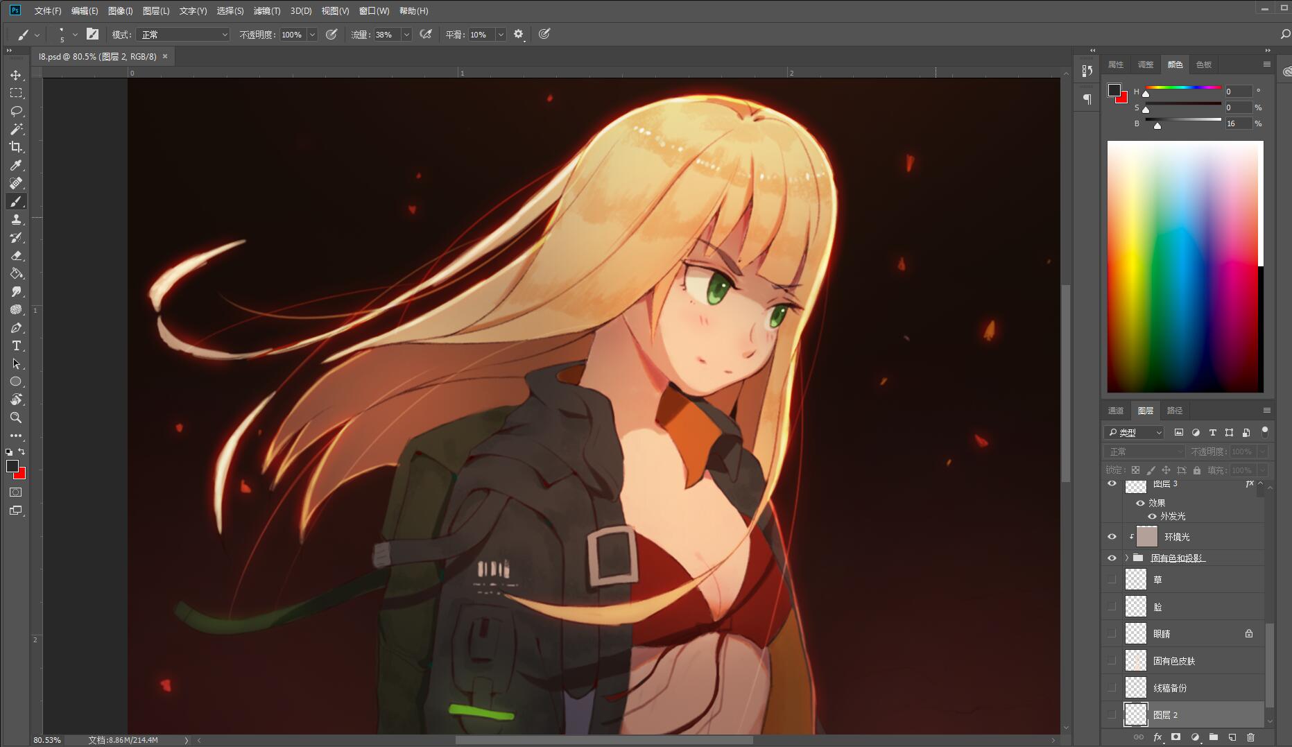Select the Lasso tool
Viewport: 1292px width, 747px height.
tap(16, 111)
